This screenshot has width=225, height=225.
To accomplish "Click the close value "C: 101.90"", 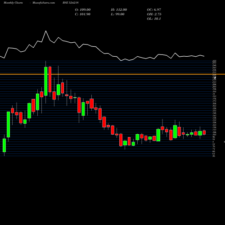I will pos(82,14).
